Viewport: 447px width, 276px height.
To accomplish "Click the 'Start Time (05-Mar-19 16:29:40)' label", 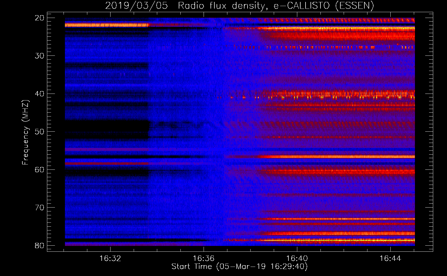I will click(240, 267).
